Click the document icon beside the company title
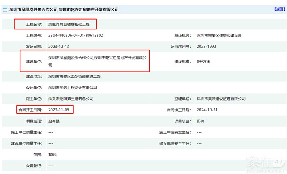287x174 pixels. pos(5,9)
